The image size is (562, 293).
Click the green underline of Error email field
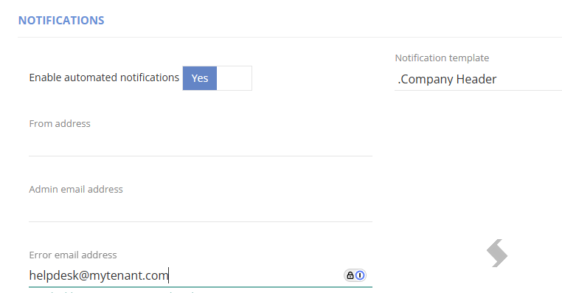pos(201,287)
